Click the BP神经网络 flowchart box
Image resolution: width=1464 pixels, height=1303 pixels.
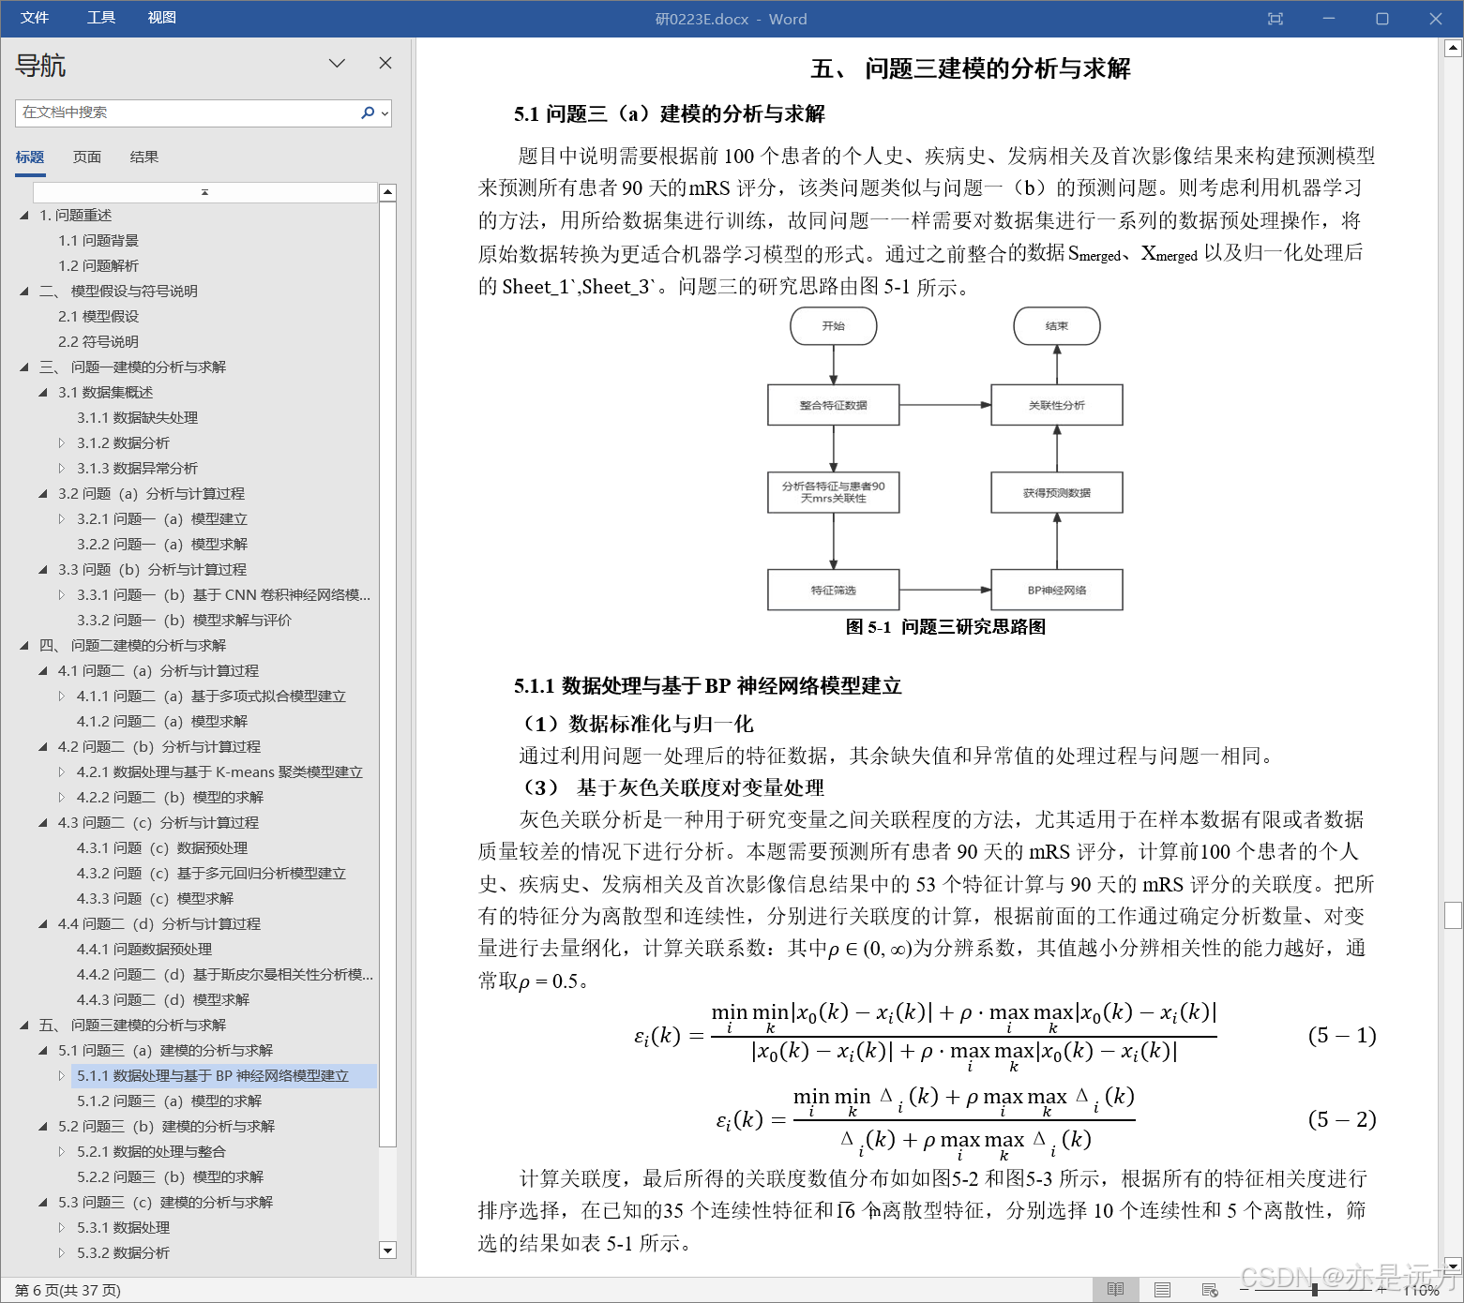click(x=1057, y=591)
